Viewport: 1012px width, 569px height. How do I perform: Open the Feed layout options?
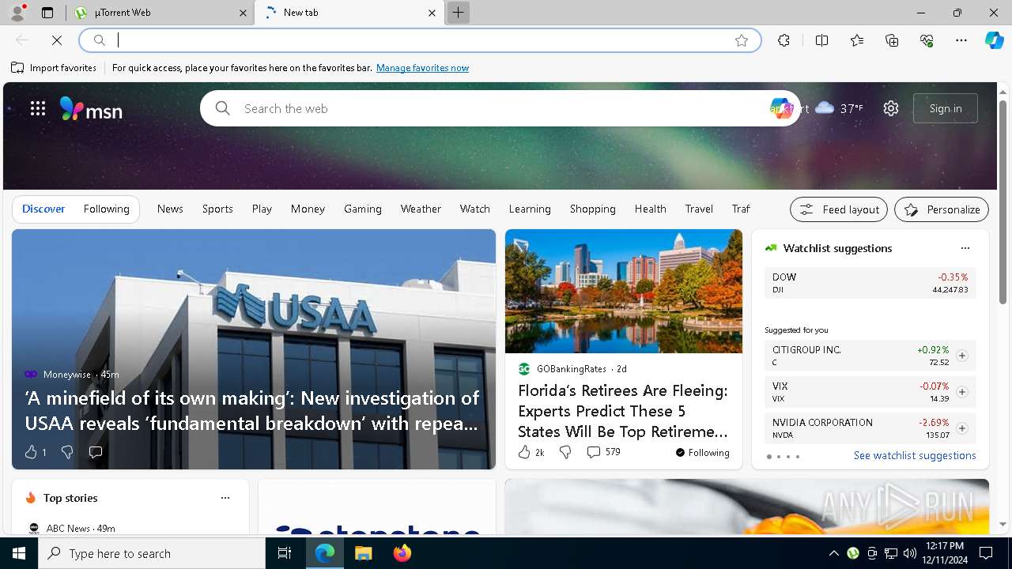click(839, 209)
